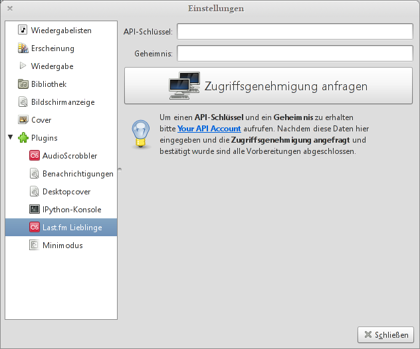Viewport: 420px width, 349px height.
Task: Close the Einstellungen window via title X
Action: 10,9
